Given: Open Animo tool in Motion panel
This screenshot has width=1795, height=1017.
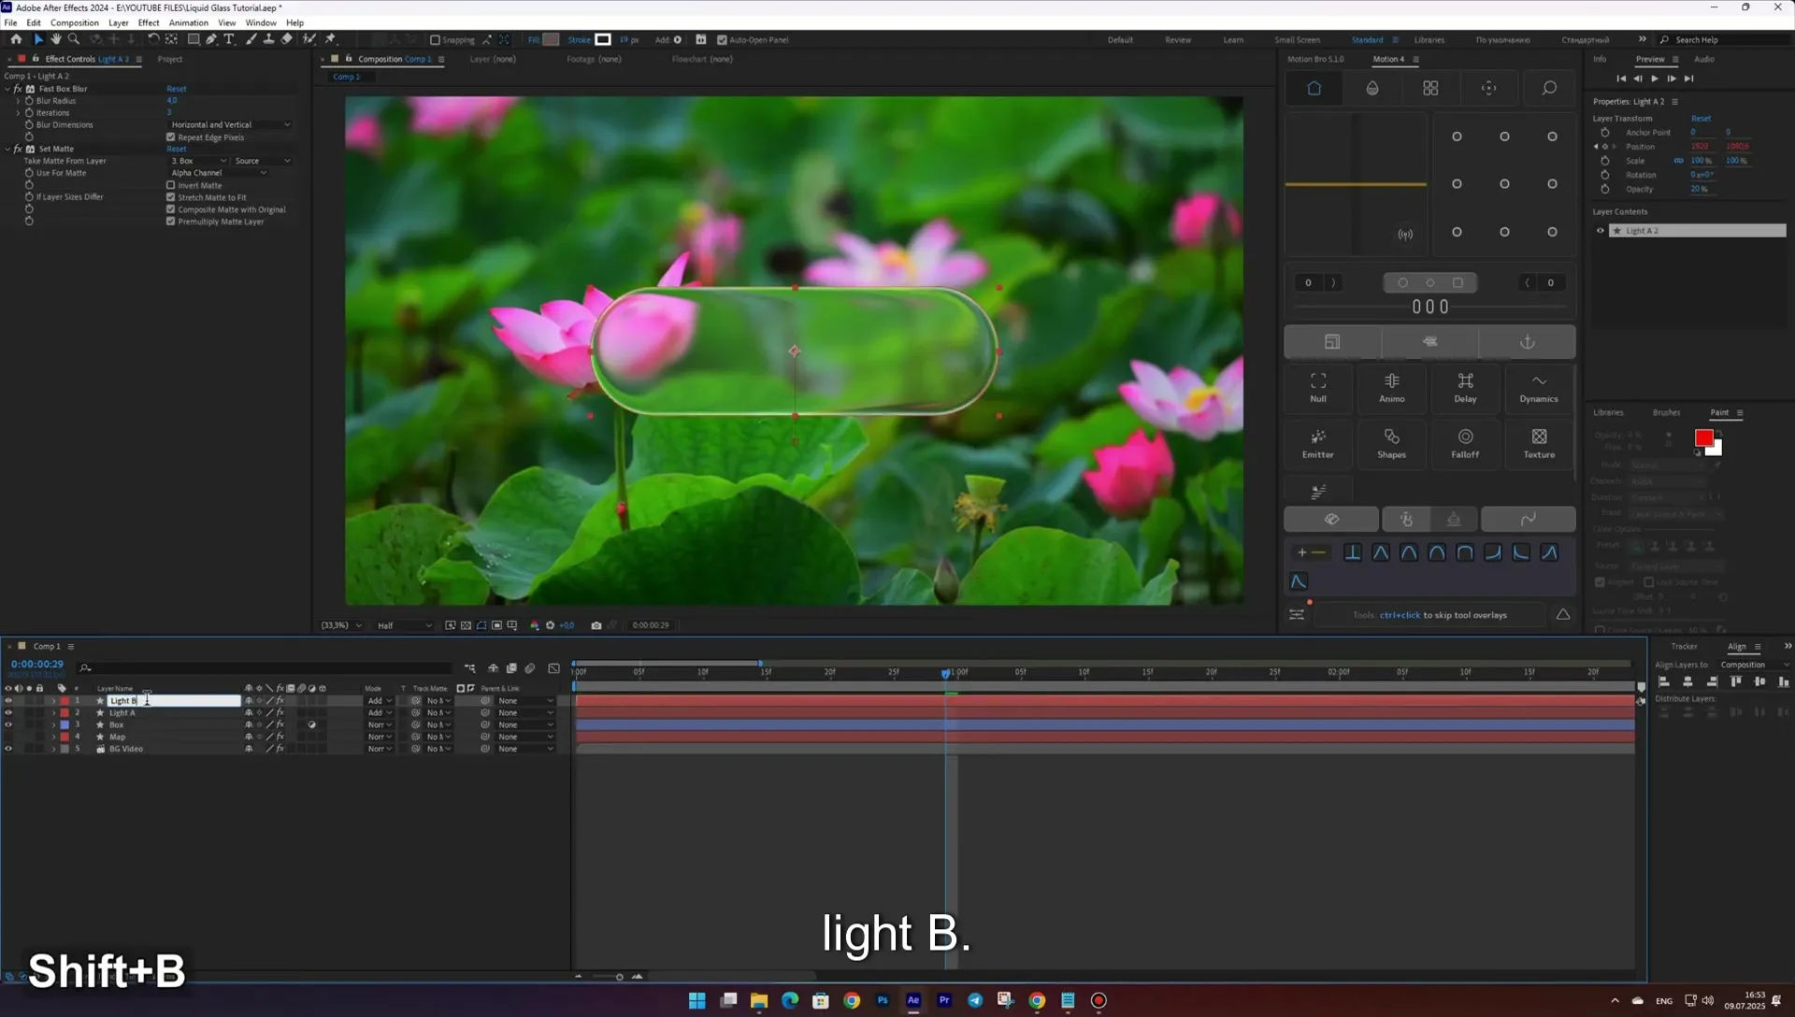Looking at the screenshot, I should tap(1391, 387).
